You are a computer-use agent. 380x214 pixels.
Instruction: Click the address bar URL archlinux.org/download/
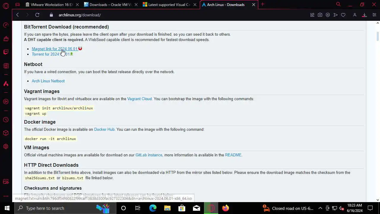[80, 15]
